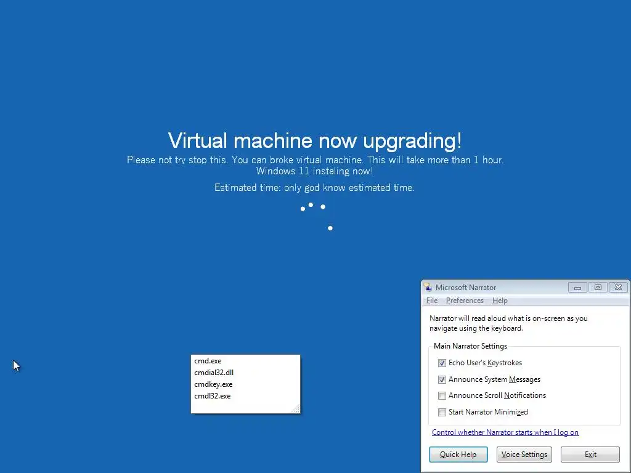Open the Help menu in Narrator
Screen dimensions: 631x473
[500, 301]
